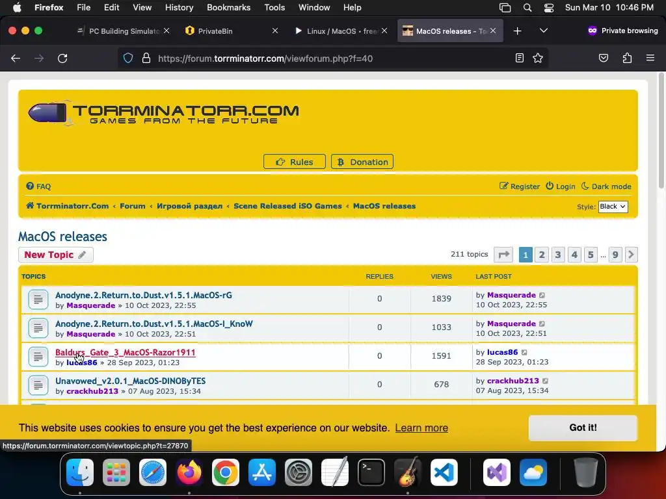The image size is (666, 499).
Task: Open a new tab with plus button
Action: click(517, 31)
